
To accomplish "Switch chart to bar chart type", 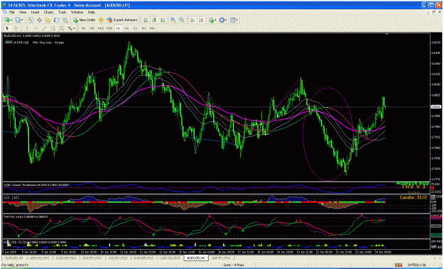I will coord(146,20).
